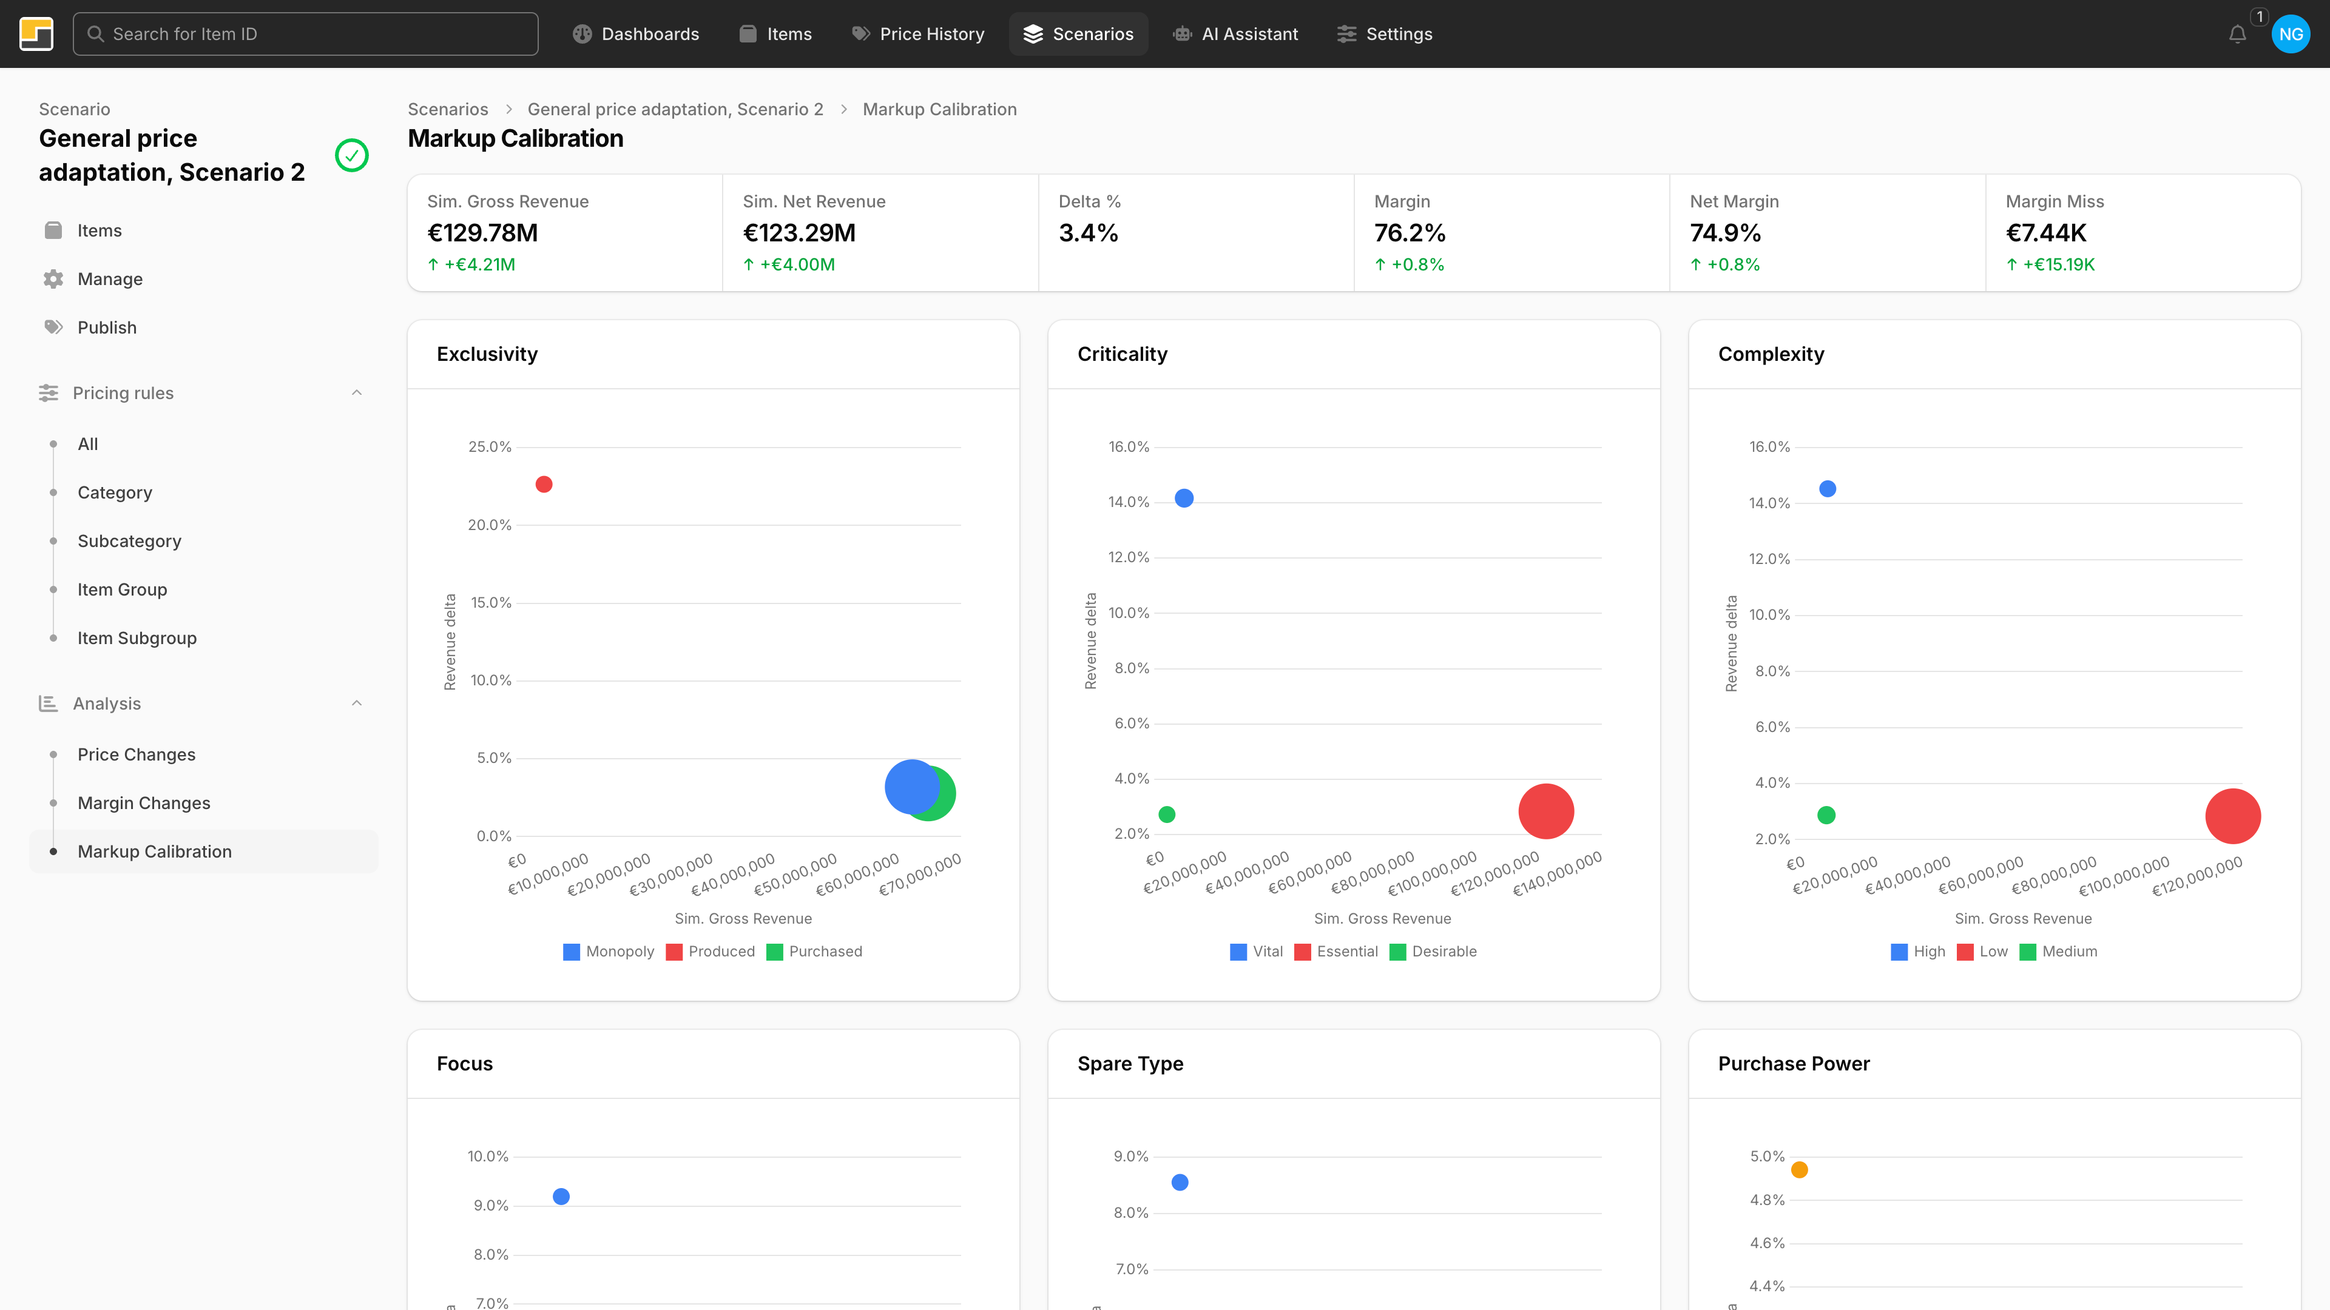Go to Scenarios via breadcrumb link
The width and height of the screenshot is (2330, 1310).
[447, 109]
